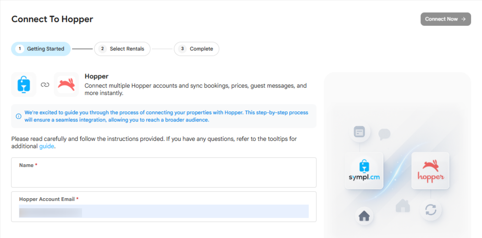The width and height of the screenshot is (482, 238).
Task: Click the Hopper rabbit logo icon
Action: point(66,84)
